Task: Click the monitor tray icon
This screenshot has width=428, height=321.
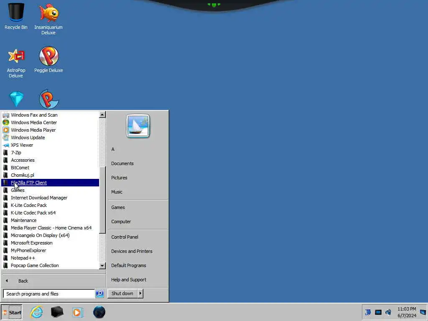Action: [x=378, y=312]
